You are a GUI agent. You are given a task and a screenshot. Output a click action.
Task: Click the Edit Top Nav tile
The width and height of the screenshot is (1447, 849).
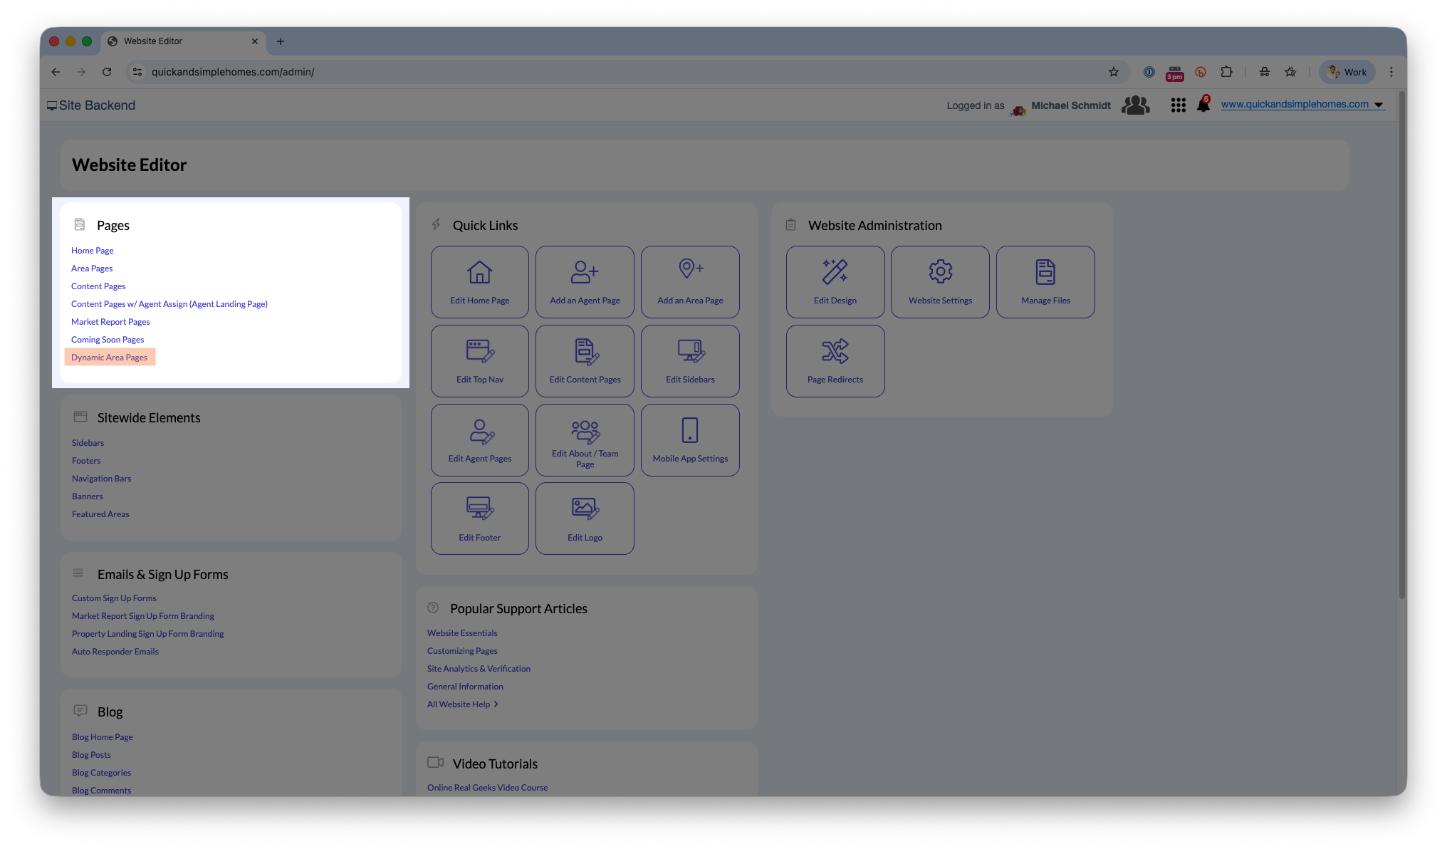[479, 361]
